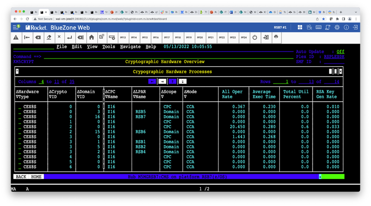The height and width of the screenshot is (206, 371).
Task: Click the field-plus insert toolbar icon
Action: [x=112, y=38]
